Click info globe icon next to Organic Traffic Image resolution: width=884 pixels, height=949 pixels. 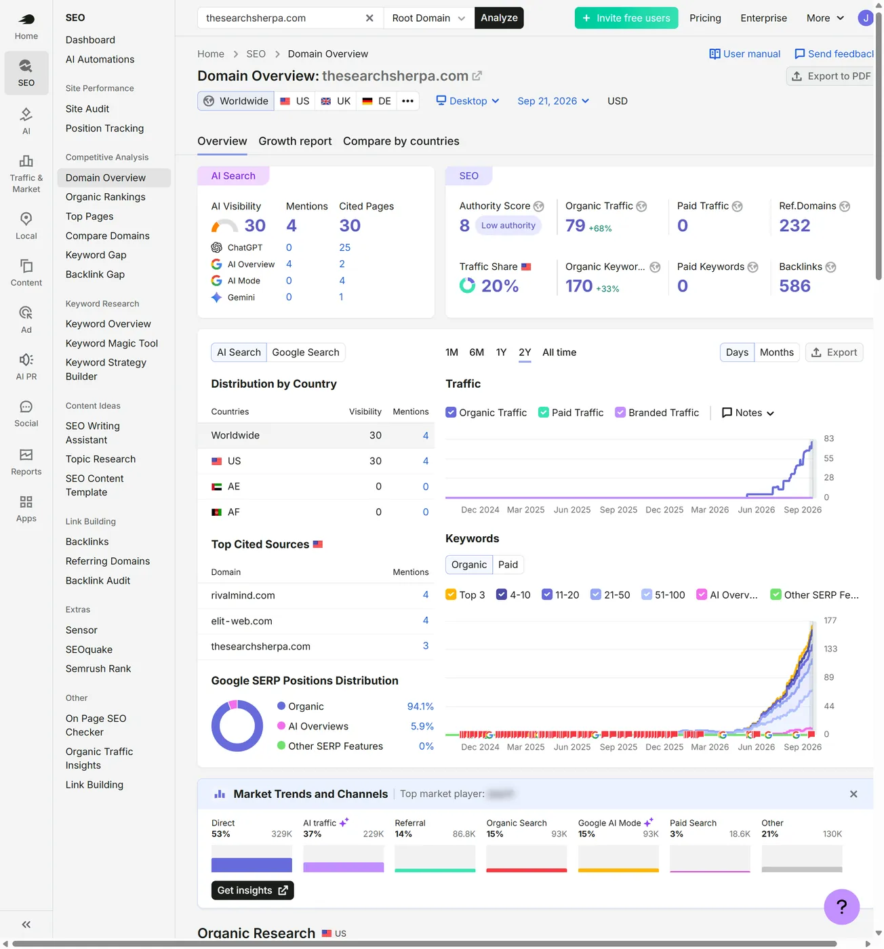pyautogui.click(x=641, y=206)
